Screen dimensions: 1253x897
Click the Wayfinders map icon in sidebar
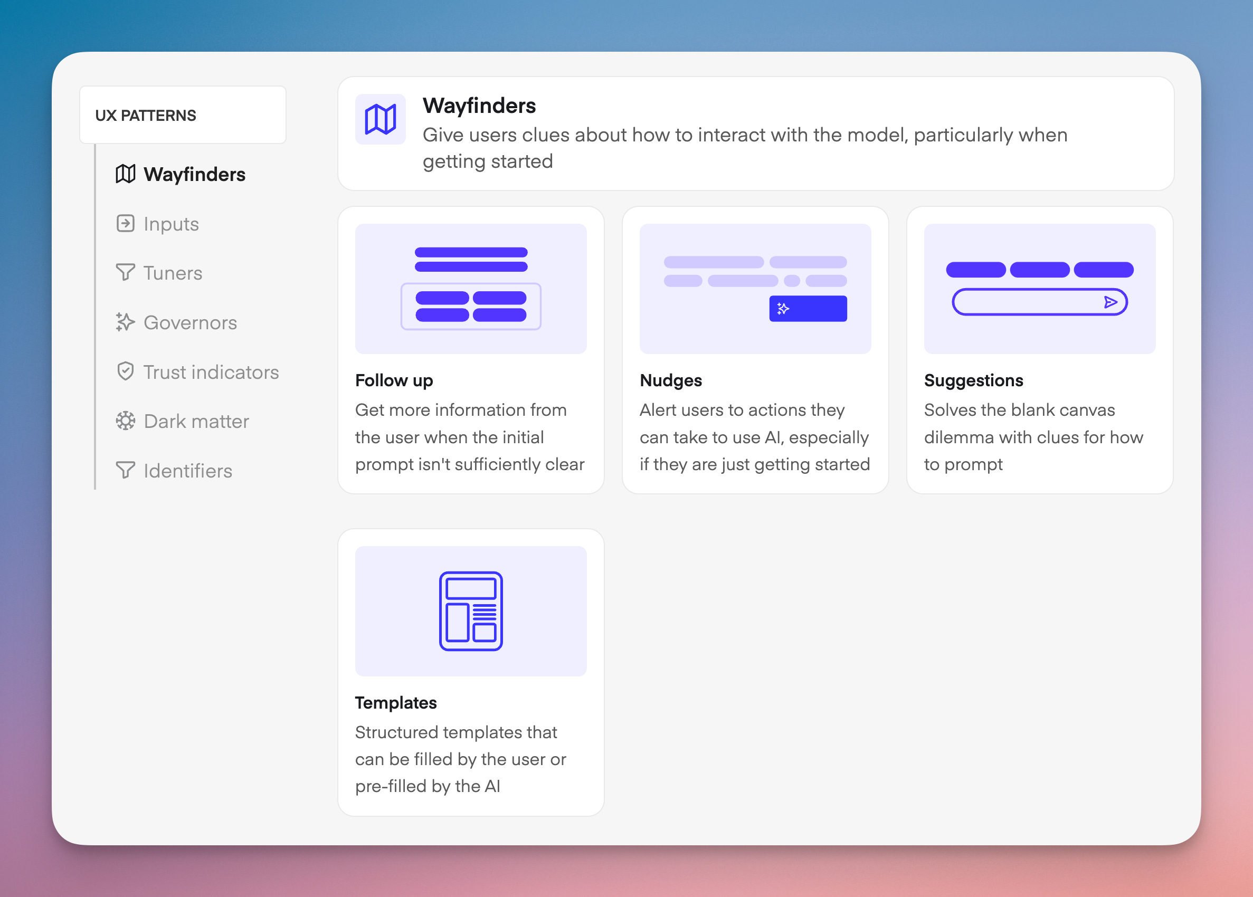tap(126, 174)
